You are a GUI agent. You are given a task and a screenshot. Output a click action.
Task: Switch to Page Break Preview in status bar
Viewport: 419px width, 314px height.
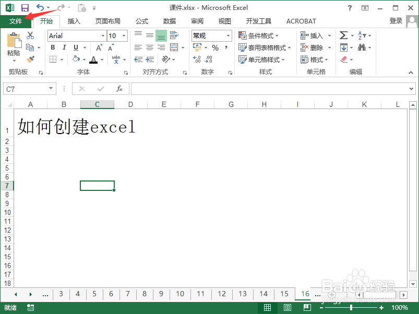pyautogui.click(x=307, y=308)
